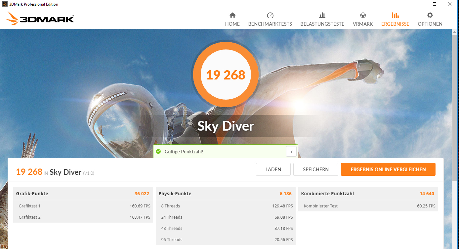Click the Kombinierte Punktzahl heading
The width and height of the screenshot is (459, 249).
(327, 194)
